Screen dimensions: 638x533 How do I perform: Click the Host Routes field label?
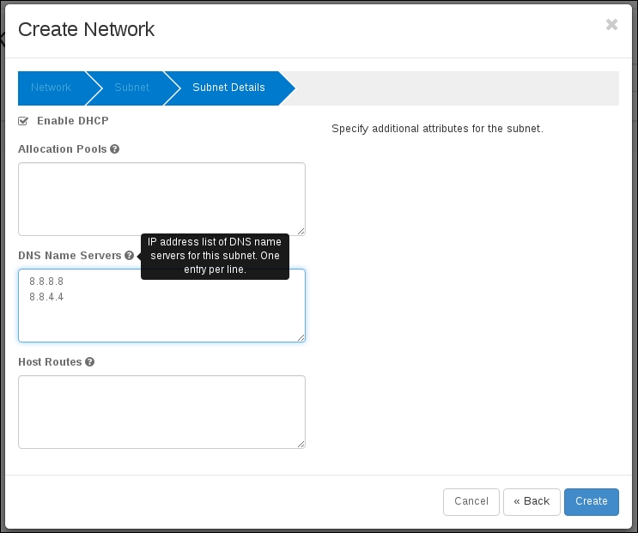point(50,362)
